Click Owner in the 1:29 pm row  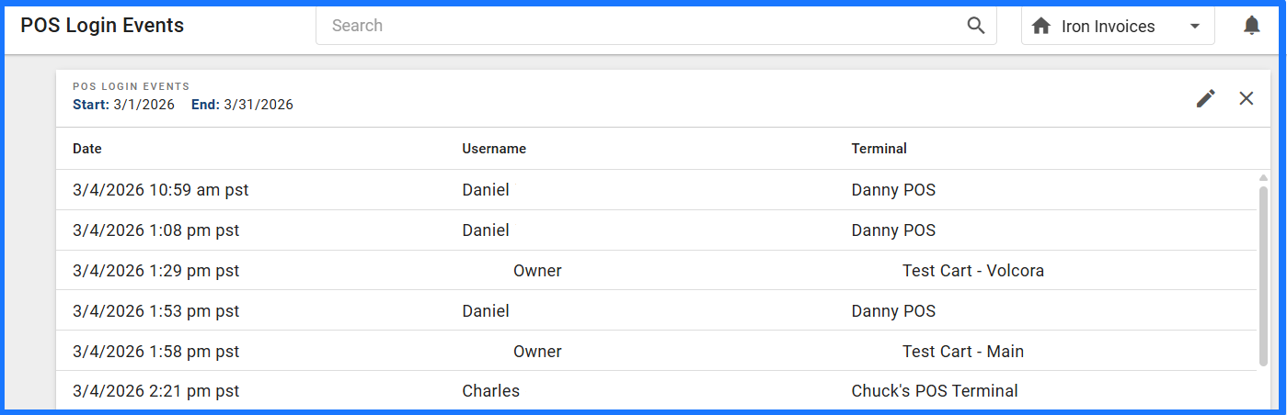(x=537, y=271)
